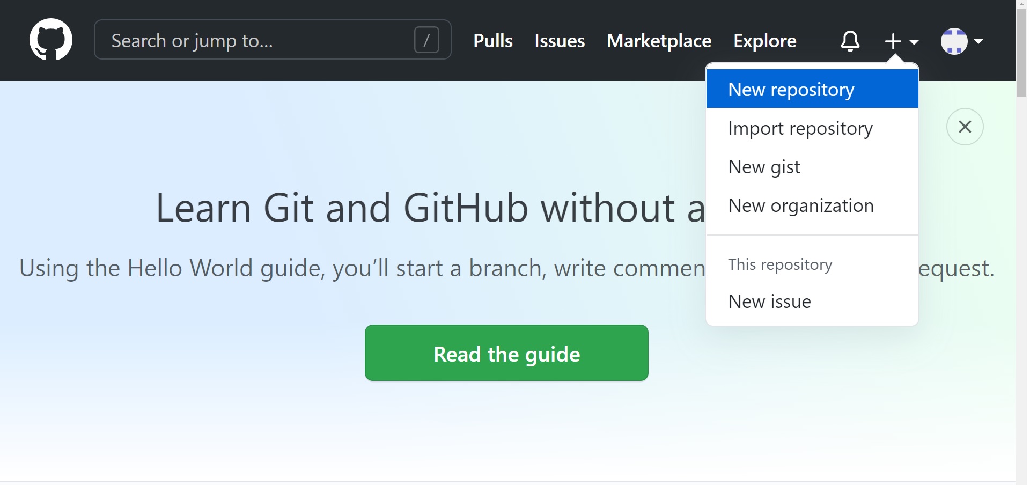Open the Issues page
Screen dimensions: 1030x485
click(x=559, y=41)
